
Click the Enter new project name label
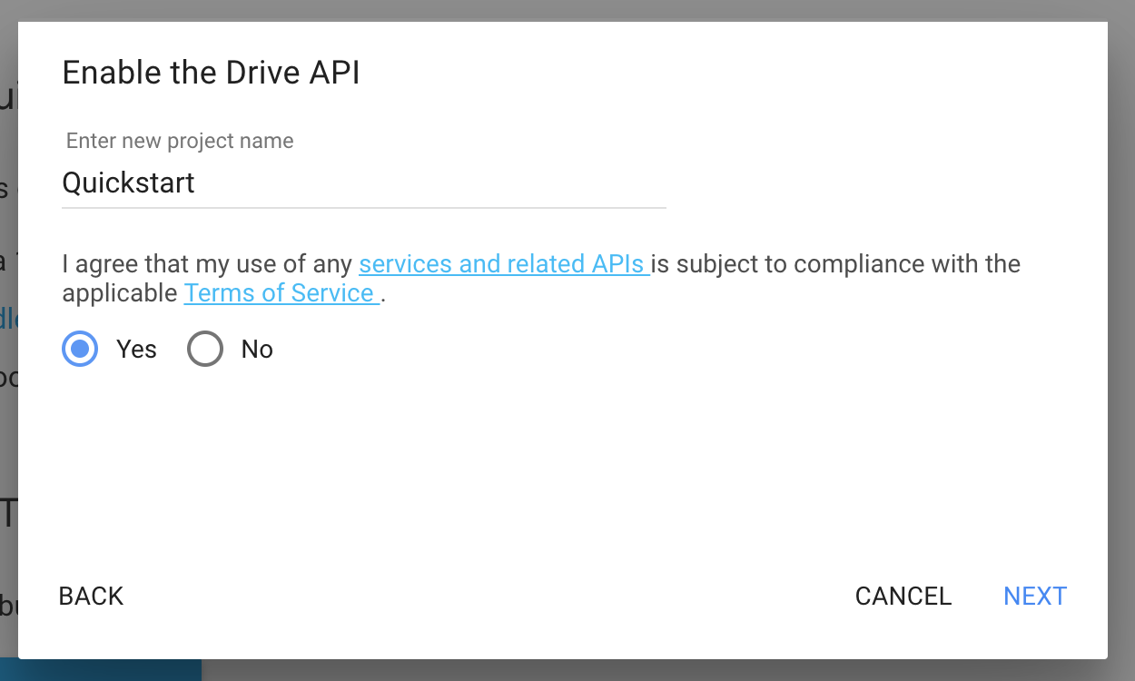click(x=180, y=141)
